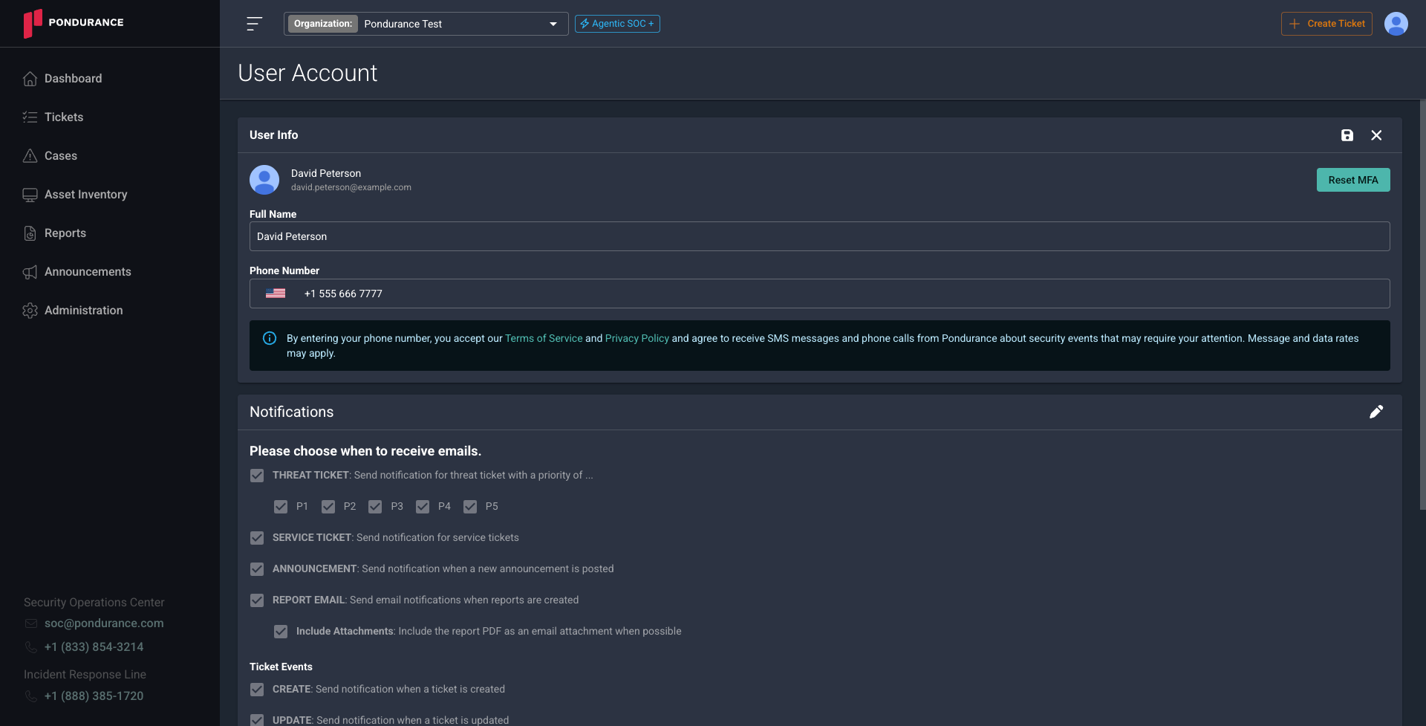Screen dimensions: 1426x726
Task: Click the lightning bolt in Agentic SOC
Action: [585, 24]
